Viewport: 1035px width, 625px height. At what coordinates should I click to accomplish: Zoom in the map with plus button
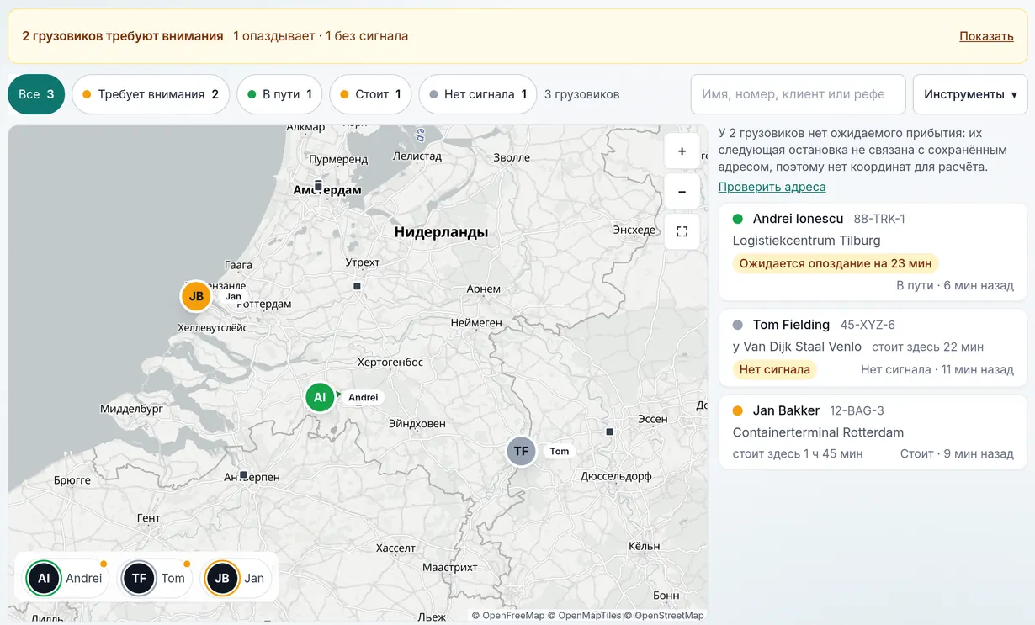682,151
